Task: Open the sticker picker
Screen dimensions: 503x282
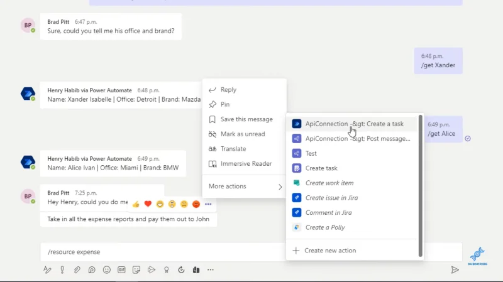Action: tap(136, 270)
